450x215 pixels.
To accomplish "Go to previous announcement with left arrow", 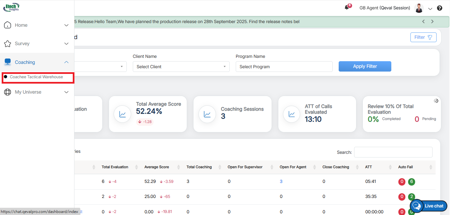I will coord(423,21).
